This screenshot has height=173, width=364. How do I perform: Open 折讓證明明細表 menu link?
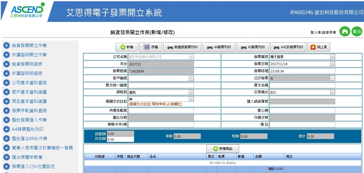coord(27,73)
